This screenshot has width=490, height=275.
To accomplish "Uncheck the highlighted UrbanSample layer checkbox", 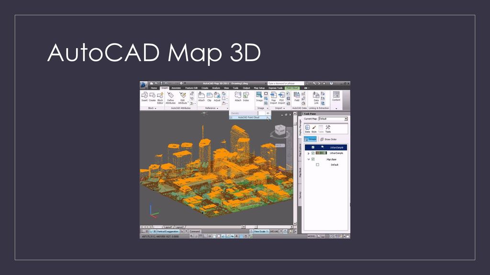I will pyautogui.click(x=313, y=147).
